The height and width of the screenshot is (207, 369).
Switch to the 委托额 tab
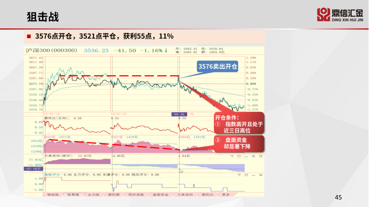point(114,195)
